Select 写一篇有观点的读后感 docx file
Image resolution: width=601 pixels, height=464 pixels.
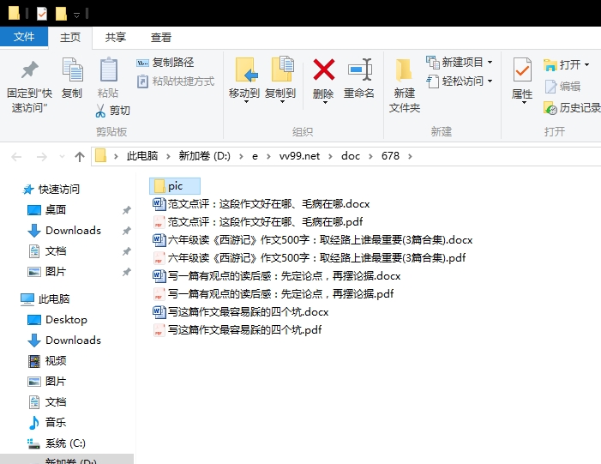(x=277, y=276)
